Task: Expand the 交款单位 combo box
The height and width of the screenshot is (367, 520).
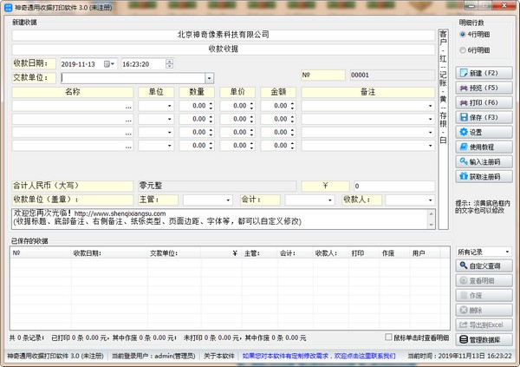Action: point(208,77)
